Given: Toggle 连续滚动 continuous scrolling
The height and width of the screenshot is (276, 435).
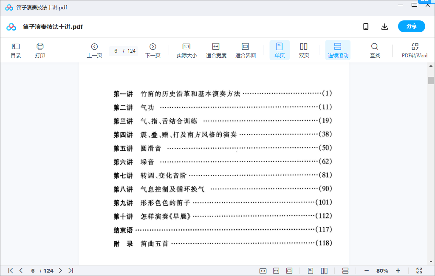Looking at the screenshot, I should [x=338, y=50].
